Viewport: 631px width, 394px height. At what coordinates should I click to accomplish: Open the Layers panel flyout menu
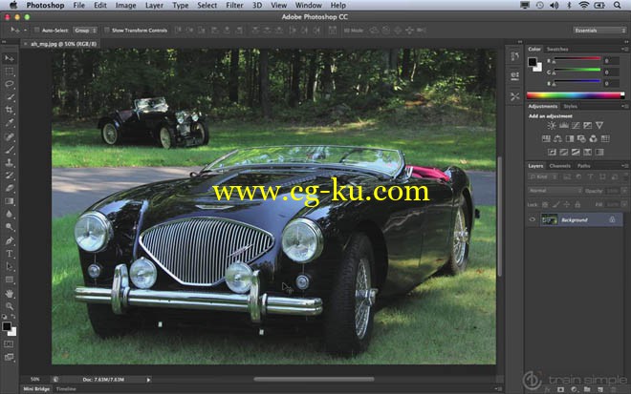coord(624,165)
